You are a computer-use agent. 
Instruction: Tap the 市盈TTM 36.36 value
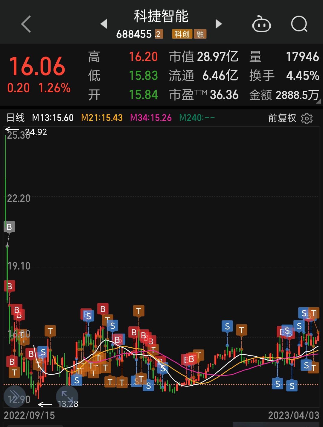pyautogui.click(x=204, y=95)
